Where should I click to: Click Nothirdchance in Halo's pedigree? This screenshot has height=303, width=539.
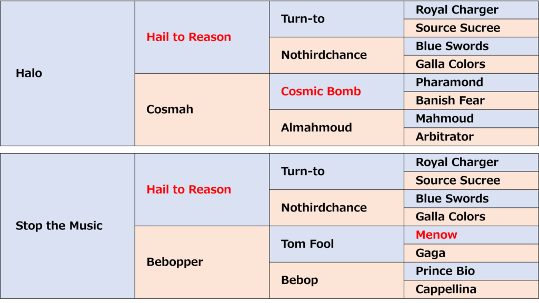[336, 55]
